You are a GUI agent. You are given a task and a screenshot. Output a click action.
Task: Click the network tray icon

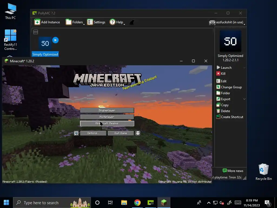tap(215, 203)
